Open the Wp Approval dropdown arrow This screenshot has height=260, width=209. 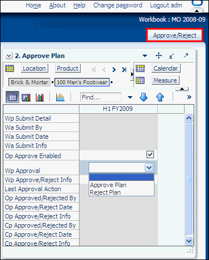(149, 167)
